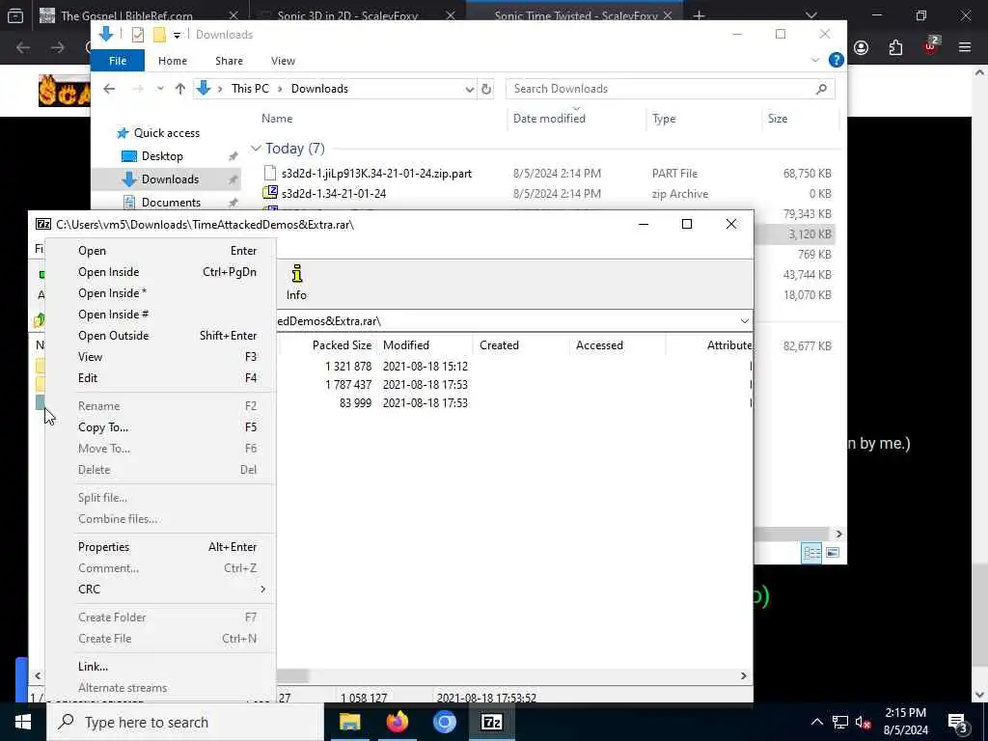Expand the Explorer address bar dropdown
Screen dimensions: 988x741
(x=470, y=89)
